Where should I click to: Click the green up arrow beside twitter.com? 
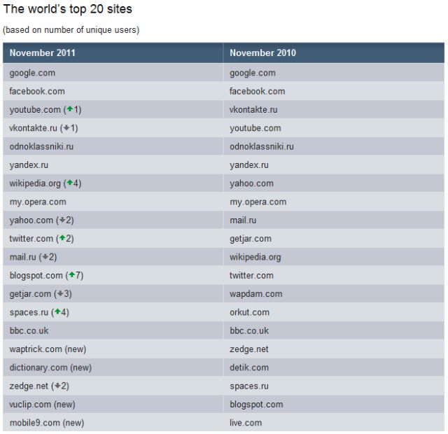(62, 238)
